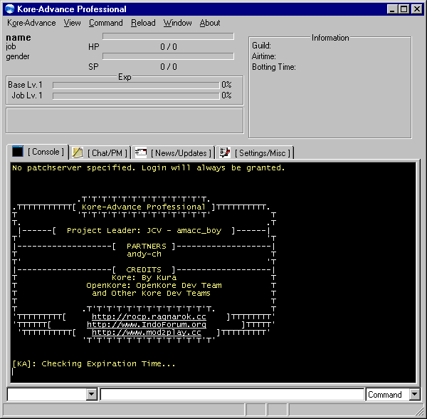Click 'No patchserver specified' console line
The width and height of the screenshot is (427, 419).
click(x=149, y=168)
